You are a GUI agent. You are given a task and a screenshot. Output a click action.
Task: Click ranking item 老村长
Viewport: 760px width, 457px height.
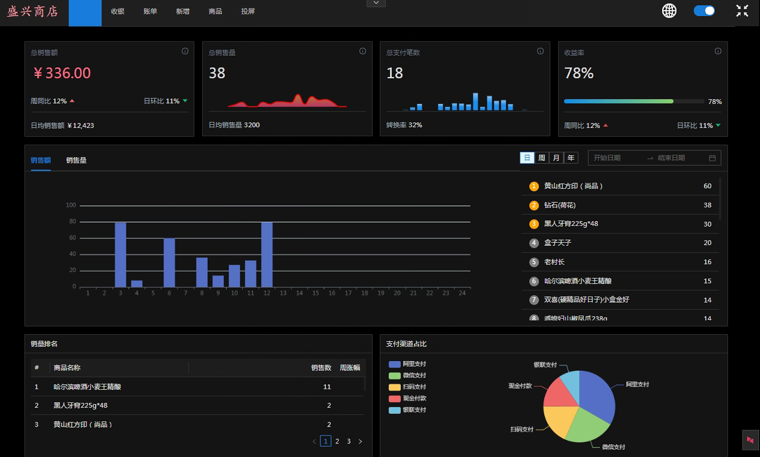(620, 262)
